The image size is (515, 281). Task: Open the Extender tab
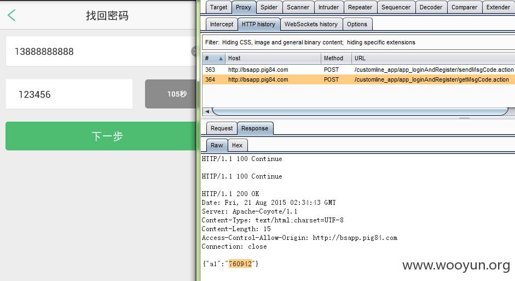click(x=498, y=7)
